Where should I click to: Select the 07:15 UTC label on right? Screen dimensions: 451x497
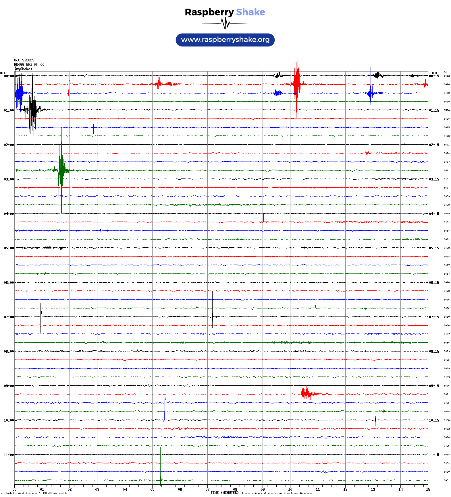click(434, 317)
